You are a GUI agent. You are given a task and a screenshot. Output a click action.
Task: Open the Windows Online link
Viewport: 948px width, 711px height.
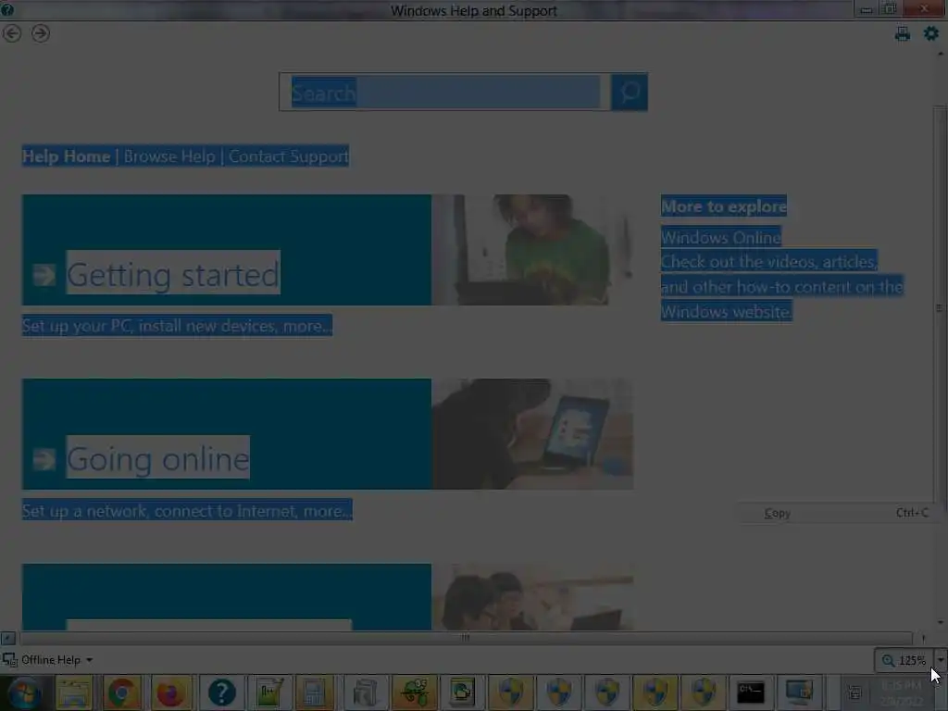(x=720, y=238)
